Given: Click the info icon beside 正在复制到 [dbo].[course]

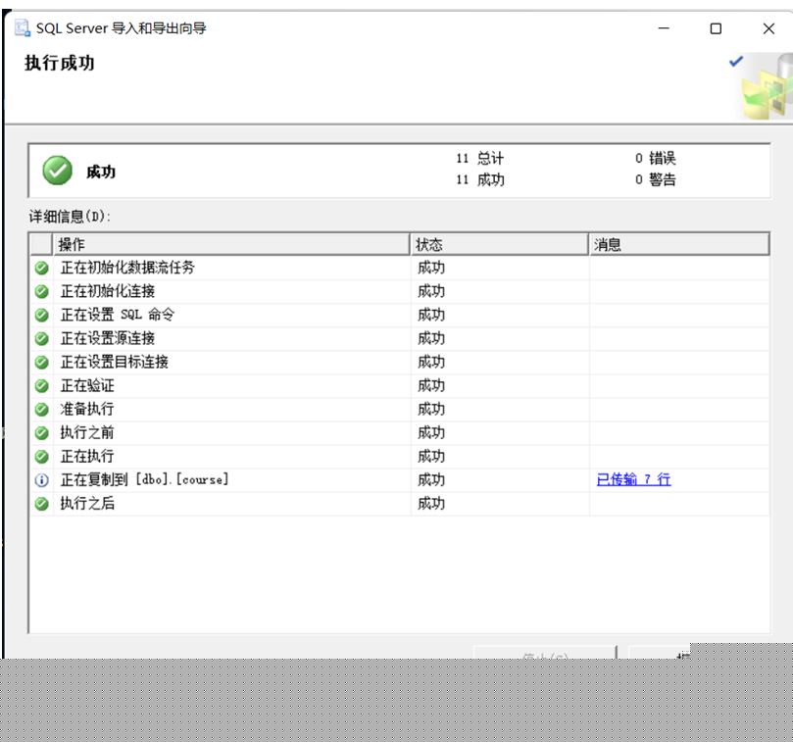Looking at the screenshot, I should tap(42, 480).
